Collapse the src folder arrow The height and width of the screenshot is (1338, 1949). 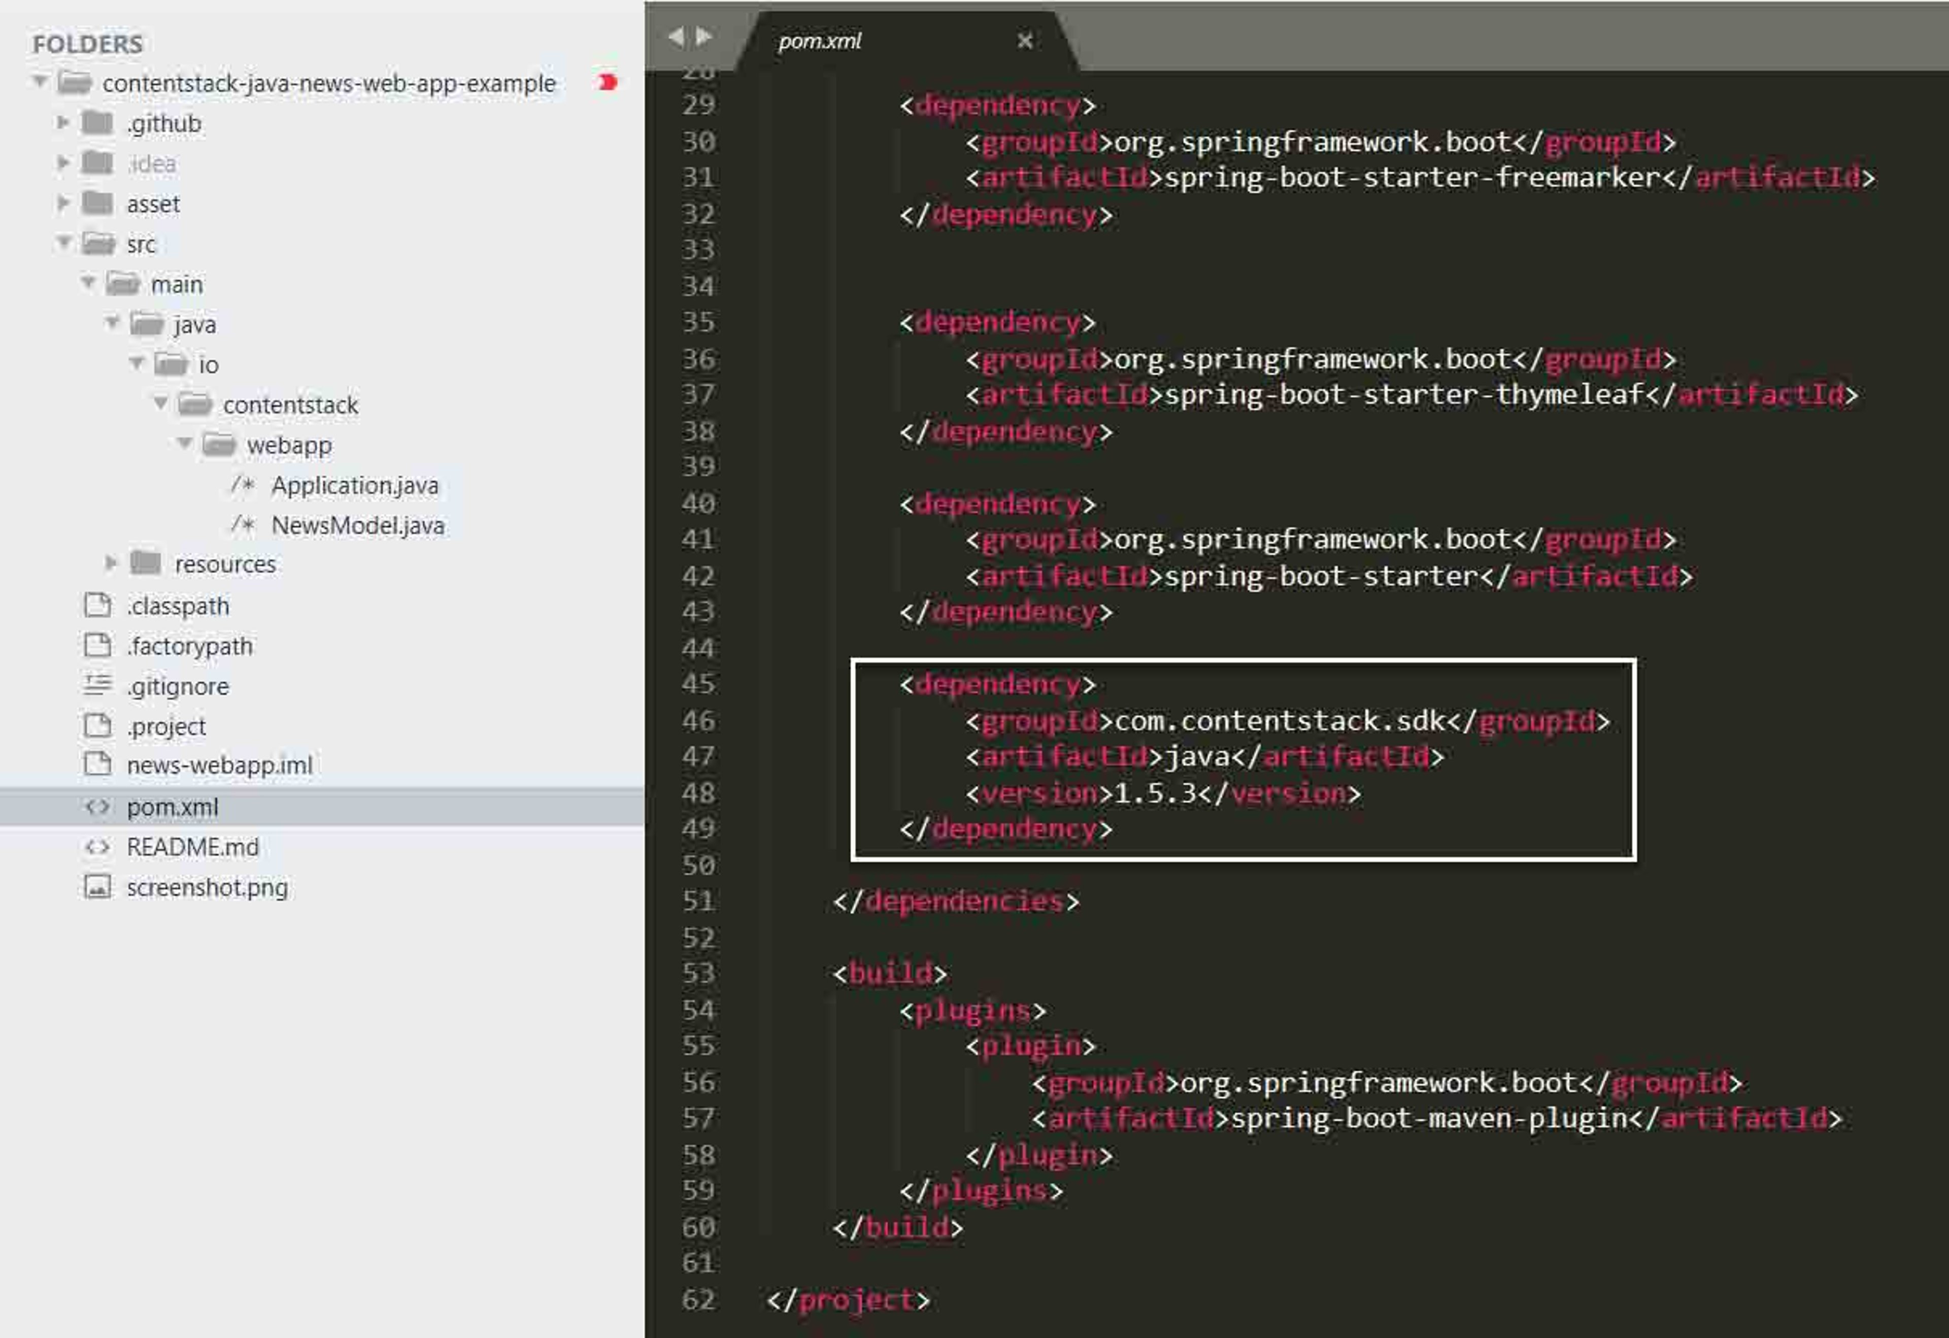tap(64, 243)
